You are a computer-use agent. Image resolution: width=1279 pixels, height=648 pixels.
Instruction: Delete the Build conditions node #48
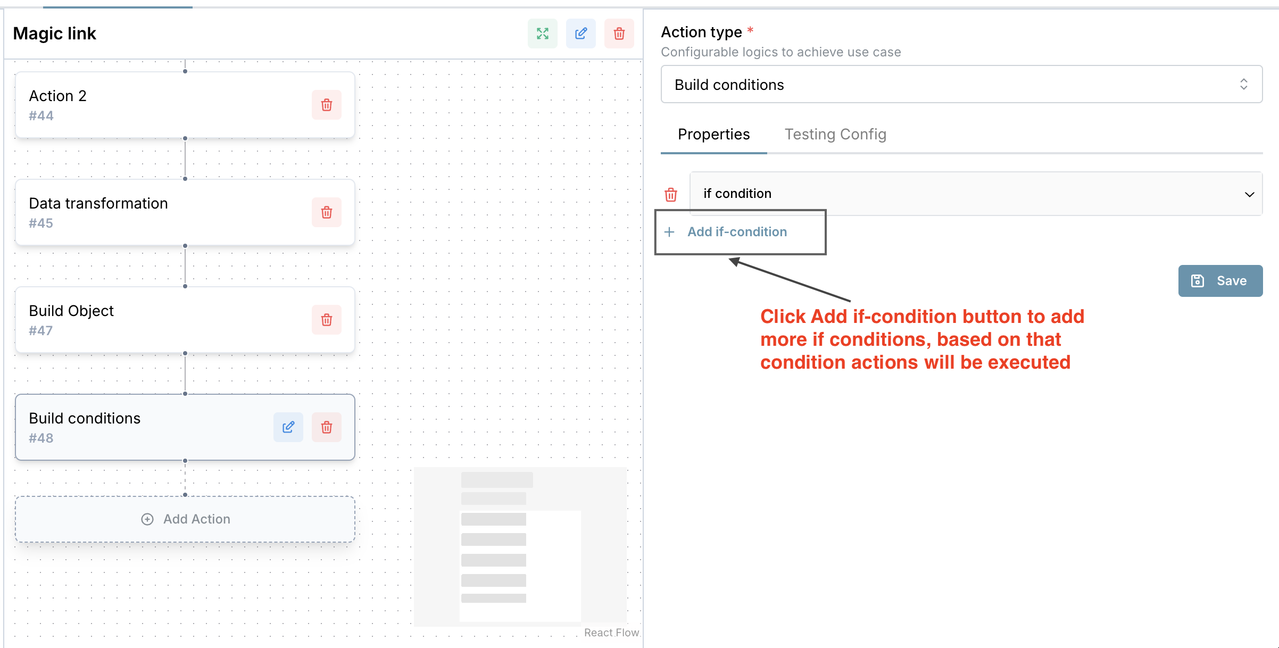point(326,427)
